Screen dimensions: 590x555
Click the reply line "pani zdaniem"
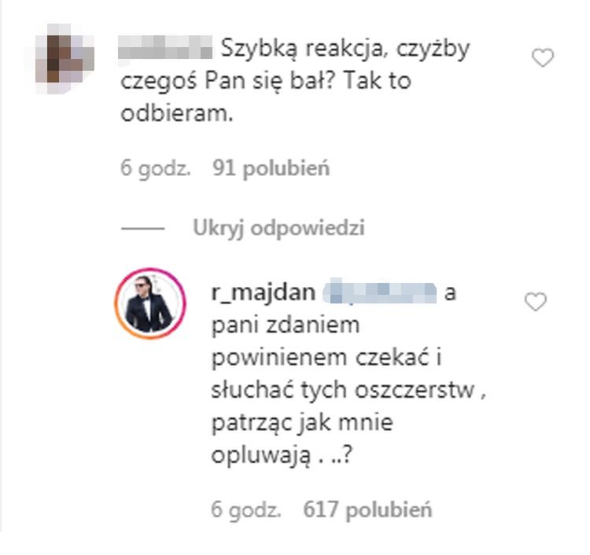tap(286, 325)
